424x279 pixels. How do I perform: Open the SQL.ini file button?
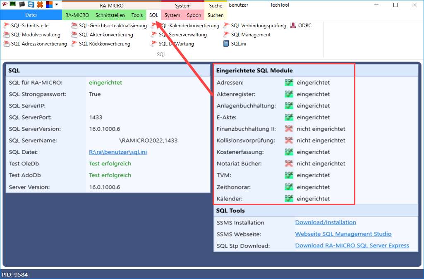click(235, 44)
